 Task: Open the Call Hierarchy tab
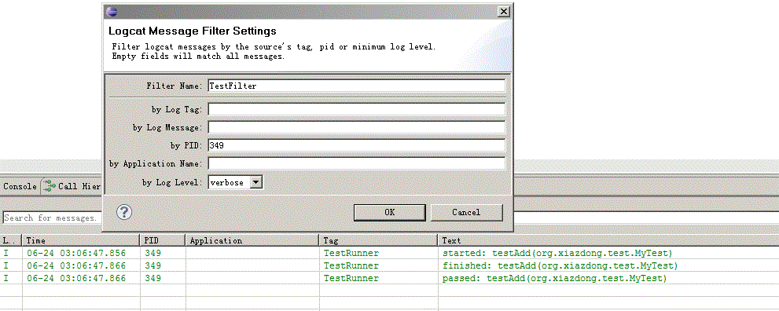coord(72,186)
